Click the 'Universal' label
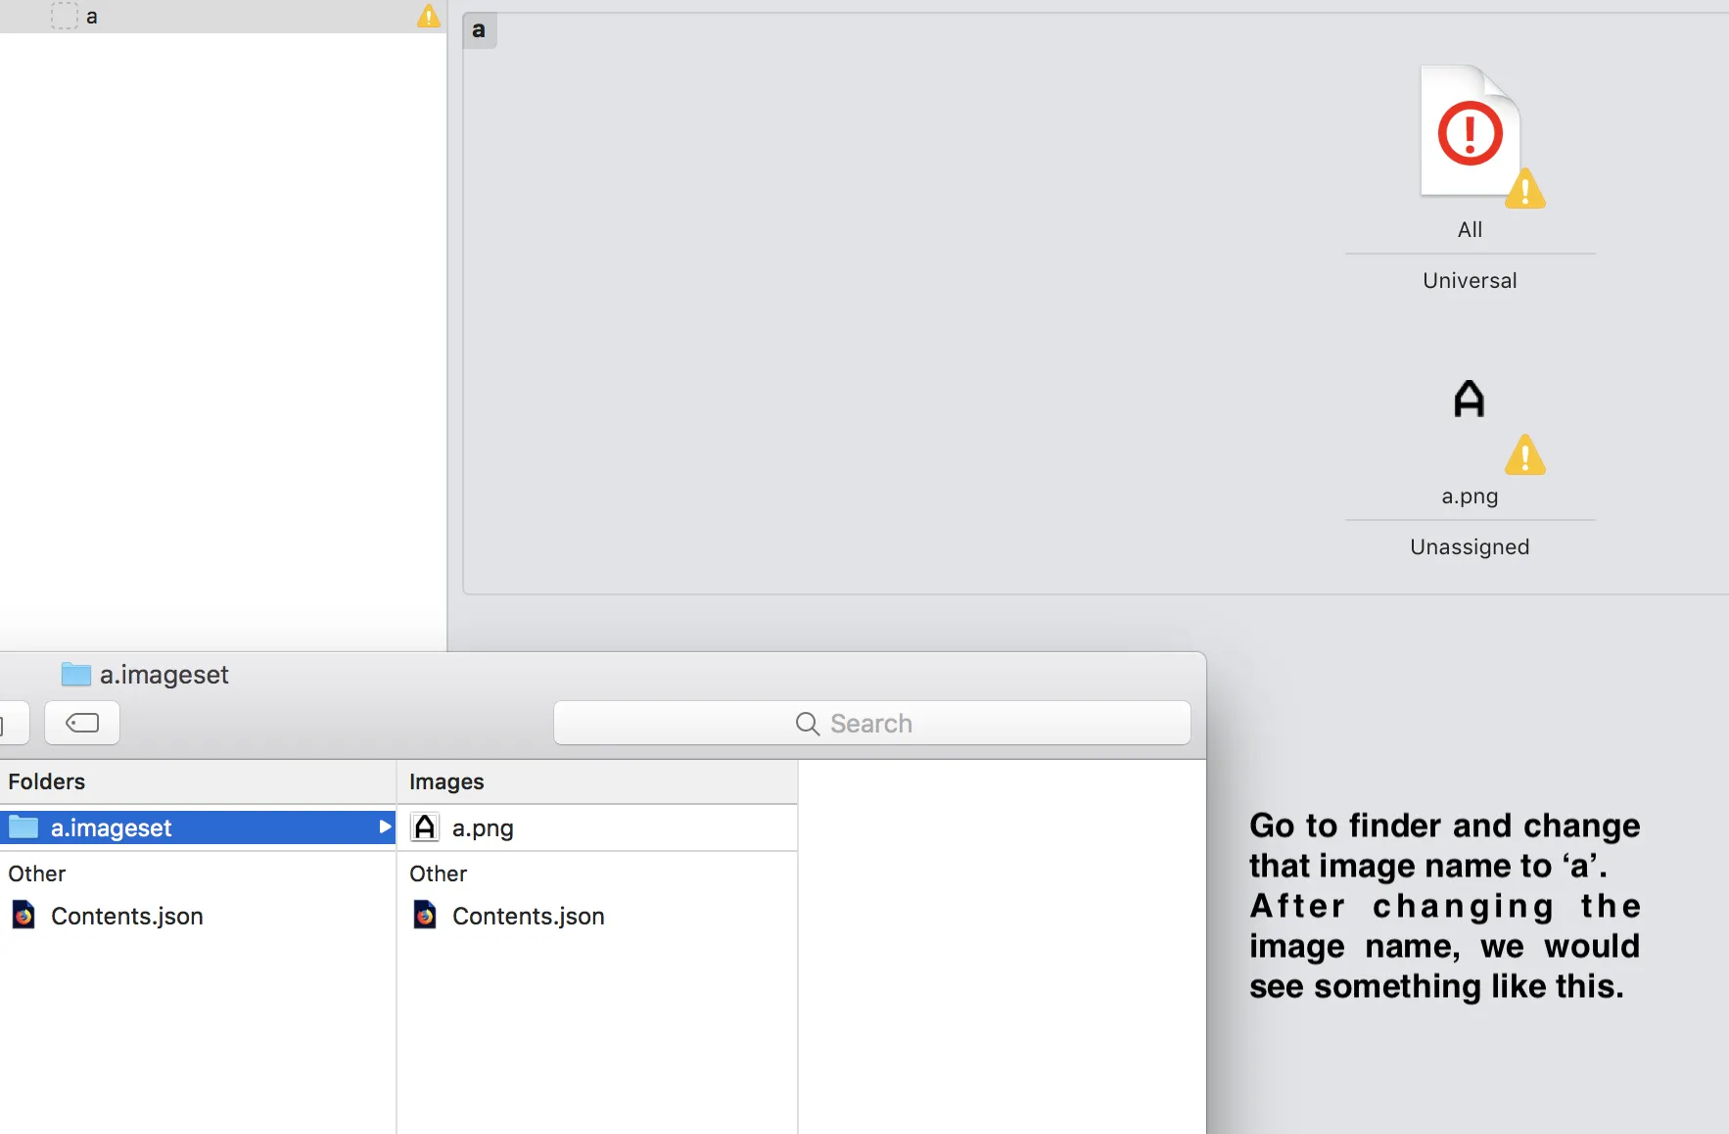Screen dimensions: 1729x1134 (1470, 281)
